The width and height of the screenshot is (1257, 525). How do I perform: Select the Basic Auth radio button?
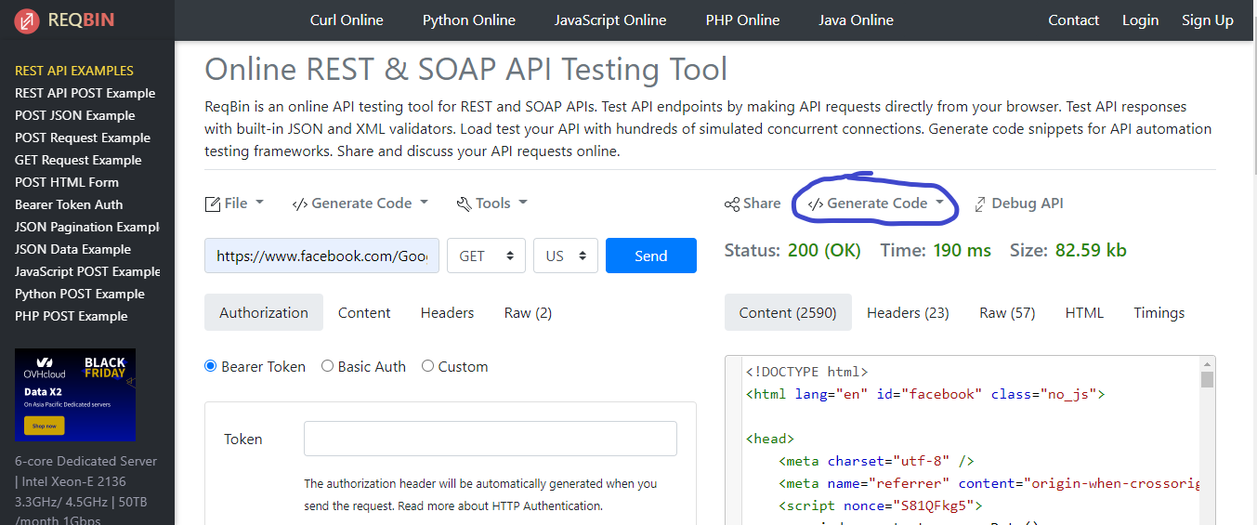click(x=327, y=366)
